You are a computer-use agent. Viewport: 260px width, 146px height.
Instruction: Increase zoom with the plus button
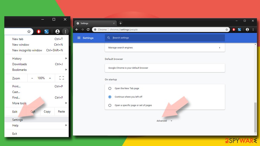(x=50, y=78)
